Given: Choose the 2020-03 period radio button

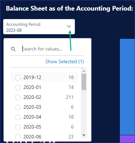Looking at the screenshot, I should (18, 107).
